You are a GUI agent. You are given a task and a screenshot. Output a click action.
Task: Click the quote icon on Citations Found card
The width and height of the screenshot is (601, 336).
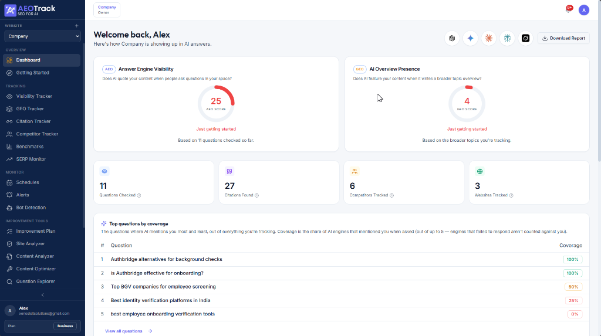click(x=229, y=171)
